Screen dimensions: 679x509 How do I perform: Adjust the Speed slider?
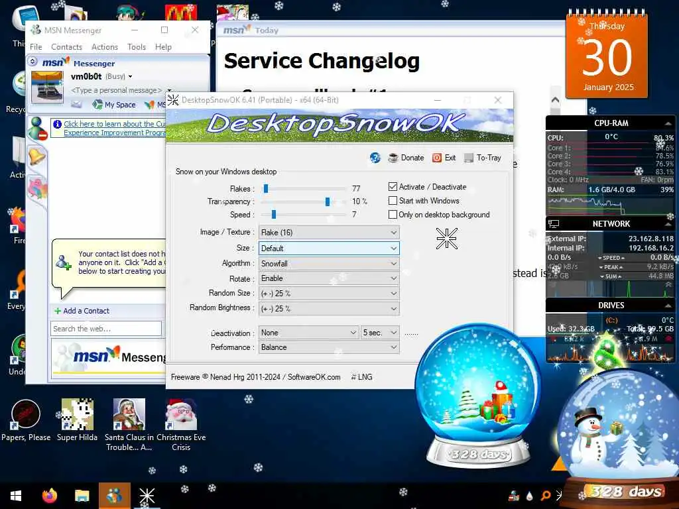(x=274, y=214)
